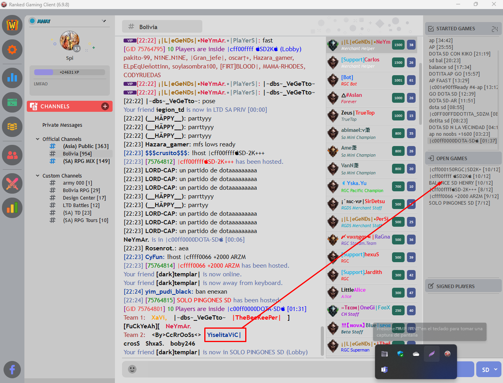Select the Bolivia channel tab
Image resolution: width=503 pixels, height=383 pixels.
(162, 27)
